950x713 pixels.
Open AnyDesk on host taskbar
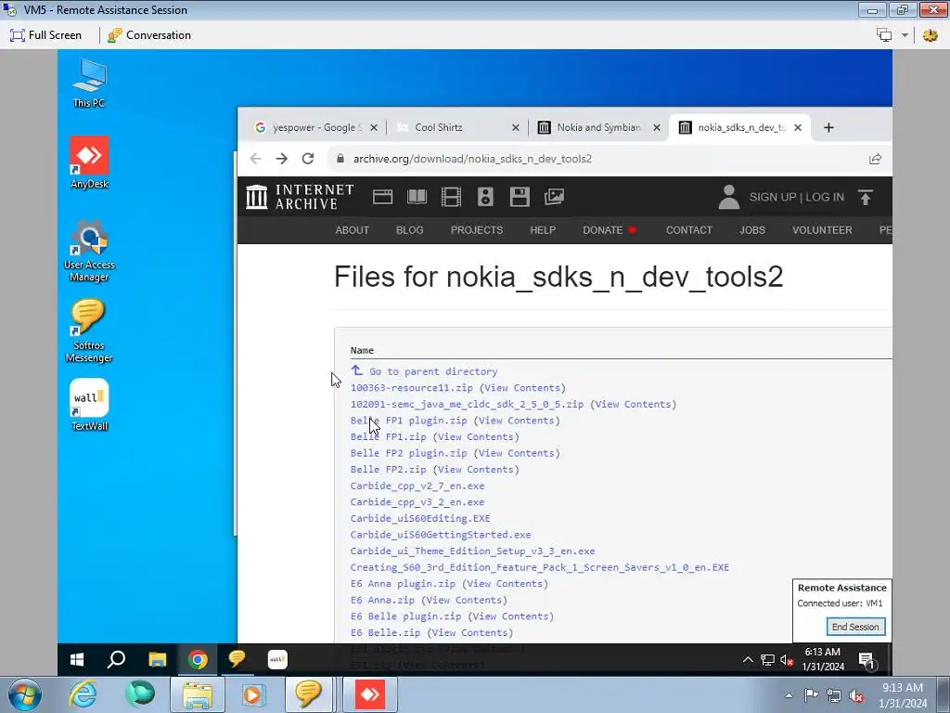[369, 694]
